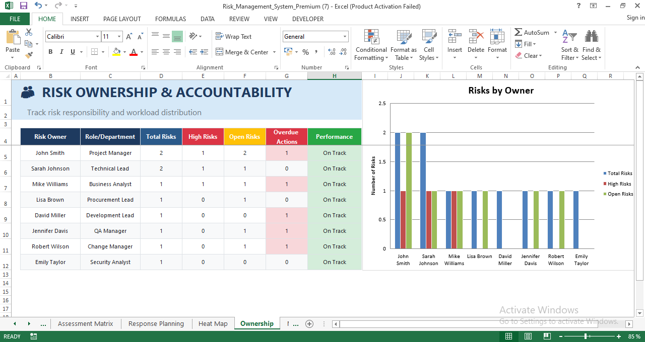This screenshot has width=645, height=342.
Task: Toggle Wrap Text for cells
Action: tap(234, 36)
